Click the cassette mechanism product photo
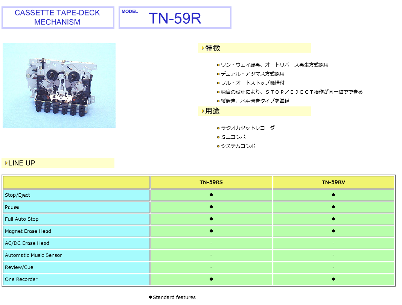402x305 pixels. [x=59, y=85]
